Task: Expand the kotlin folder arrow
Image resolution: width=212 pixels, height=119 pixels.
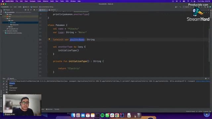Action: pyautogui.click(x=9, y=22)
